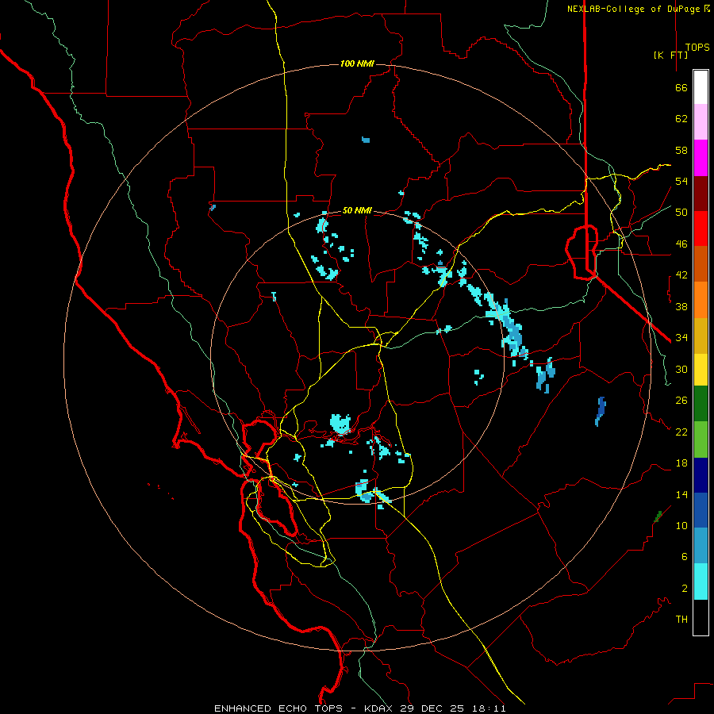714x714 pixels.
Task: Select the light green legend swatch
Action: (x=701, y=440)
